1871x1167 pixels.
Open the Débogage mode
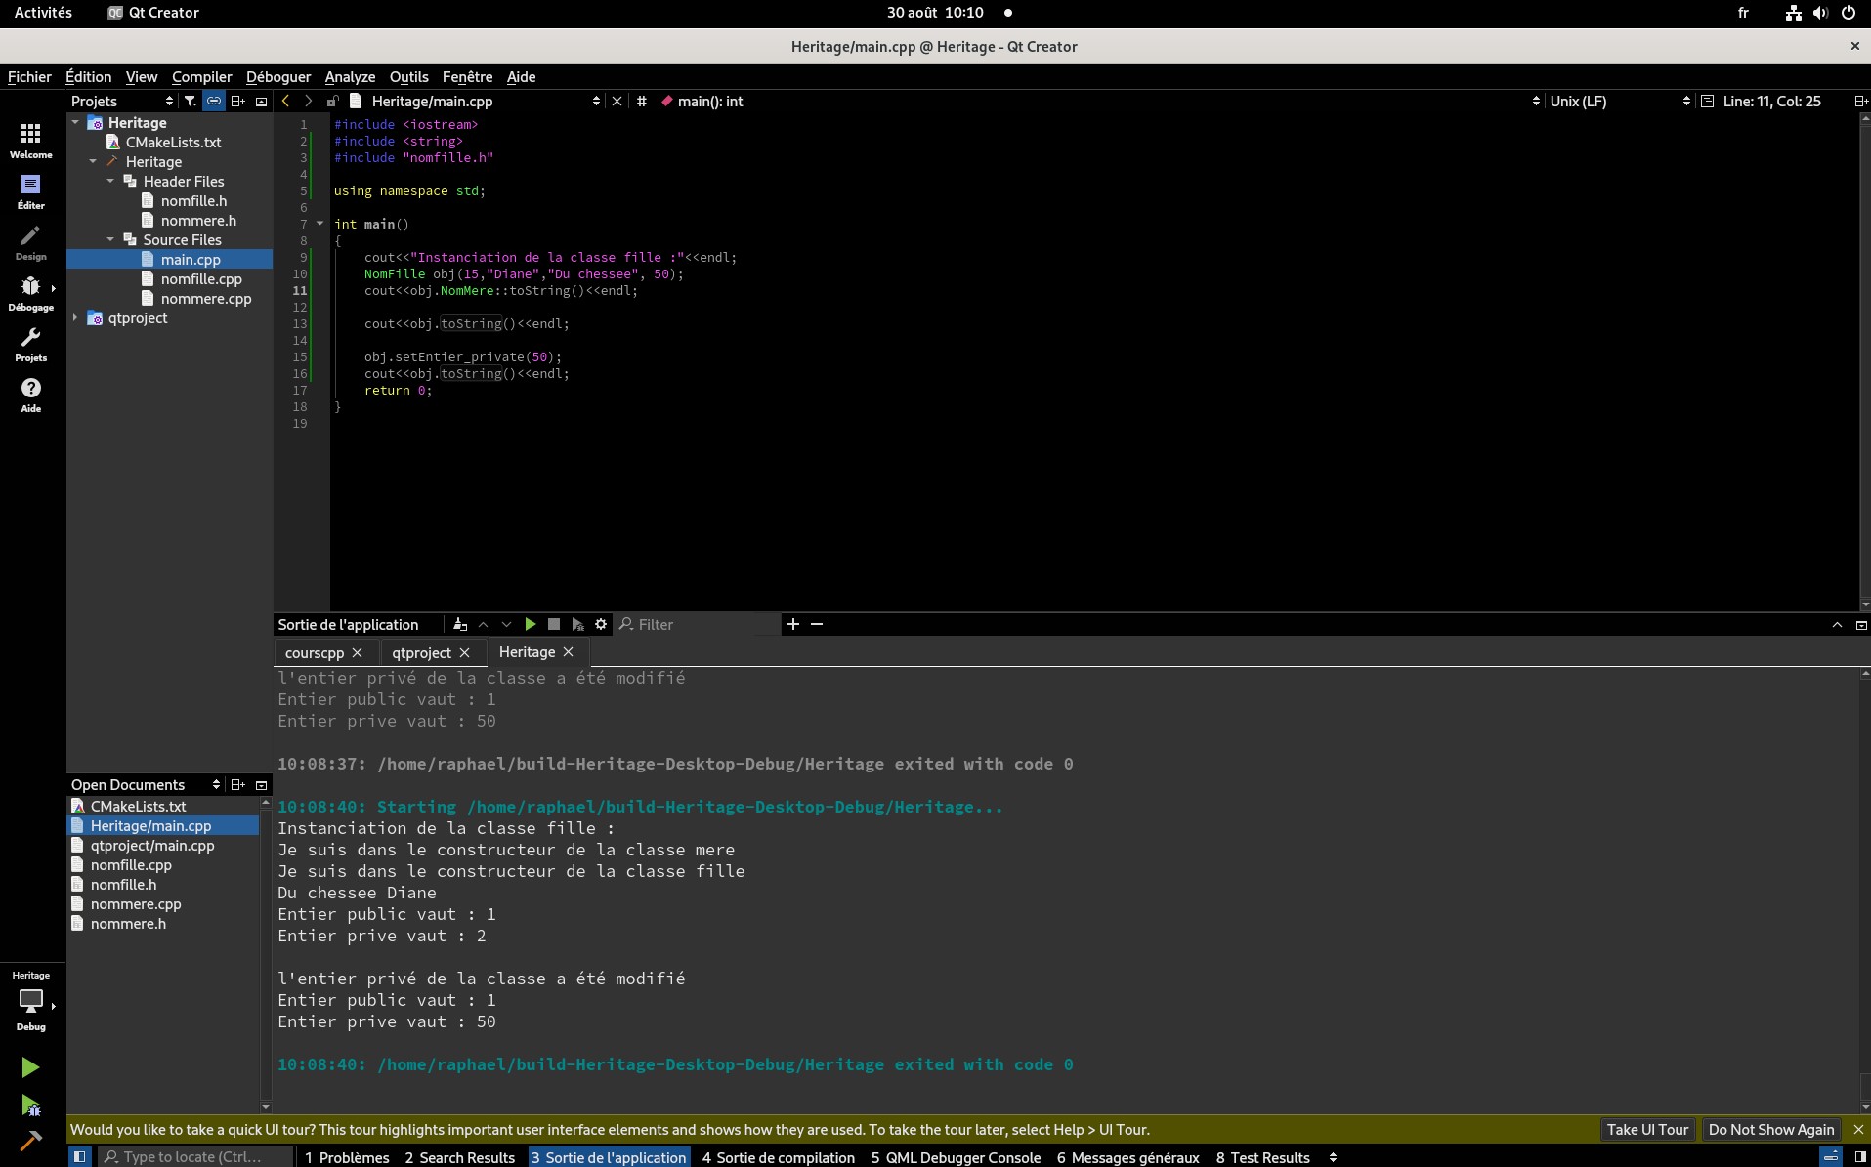30,294
